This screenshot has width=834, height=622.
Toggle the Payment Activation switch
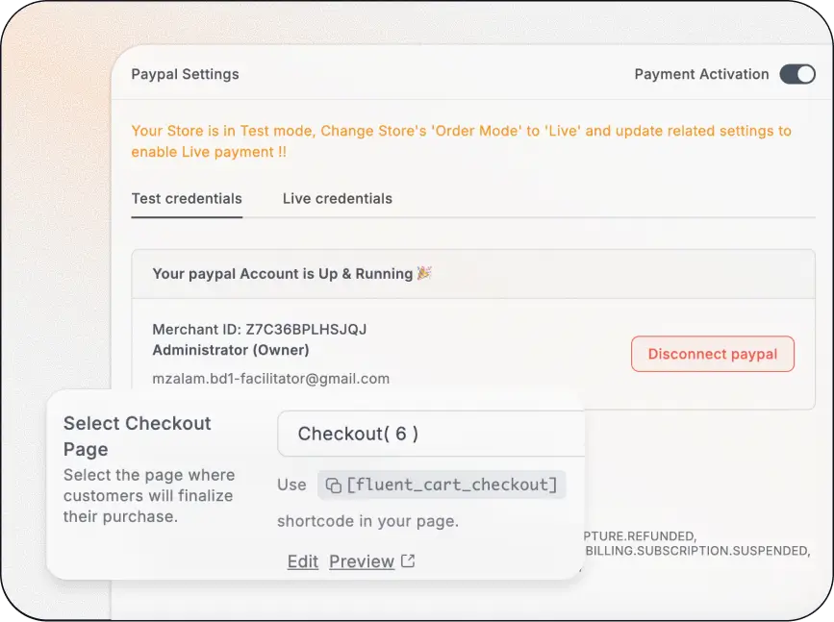coord(797,74)
